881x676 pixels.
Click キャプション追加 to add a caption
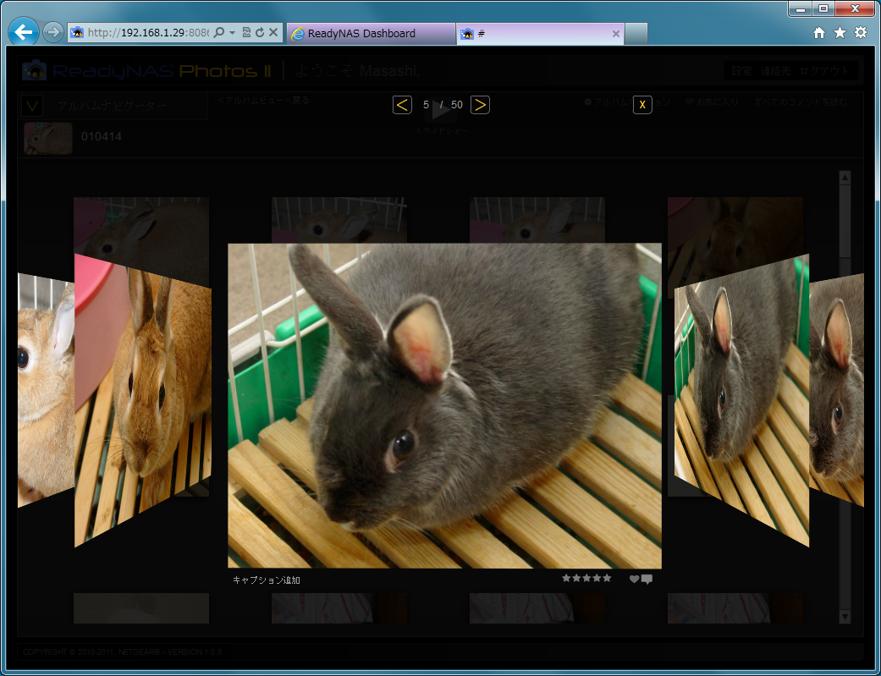[x=266, y=580]
